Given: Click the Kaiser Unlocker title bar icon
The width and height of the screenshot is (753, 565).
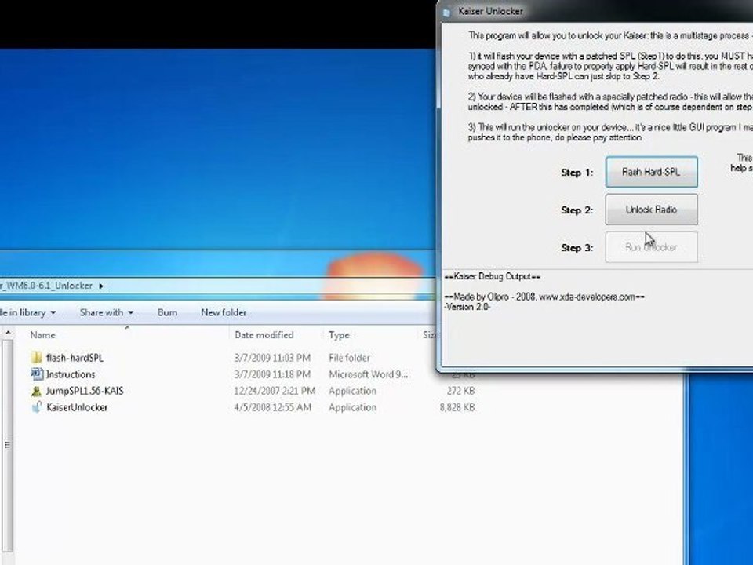Looking at the screenshot, I should click(x=446, y=12).
